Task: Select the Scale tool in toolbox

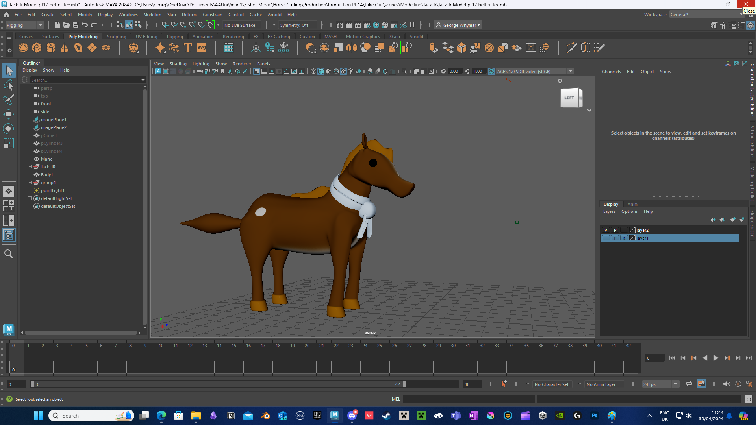Action: coord(8,143)
